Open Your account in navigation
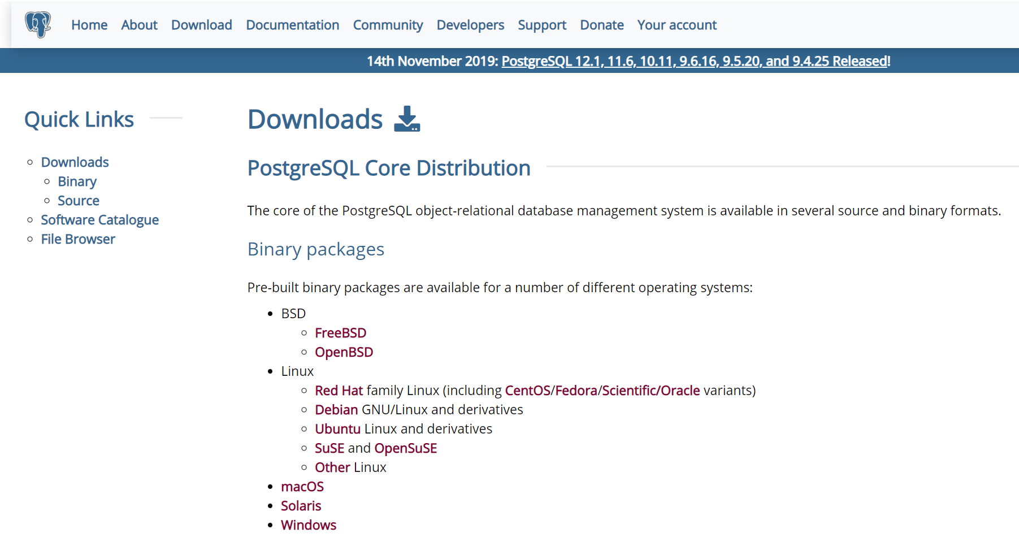Image resolution: width=1019 pixels, height=542 pixels. pos(677,25)
